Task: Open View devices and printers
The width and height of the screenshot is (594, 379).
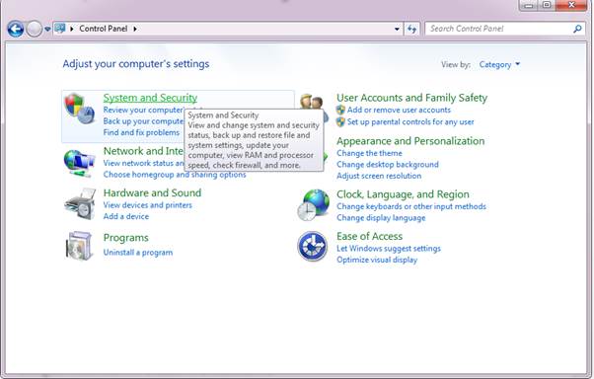Action: pyautogui.click(x=147, y=205)
